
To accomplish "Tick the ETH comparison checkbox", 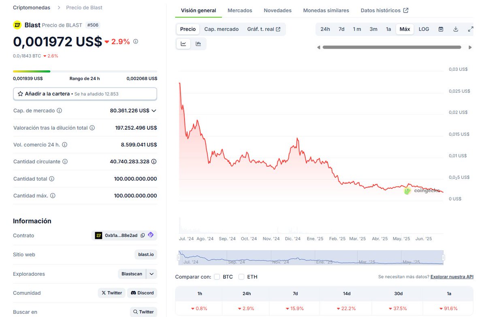I will [241, 277].
